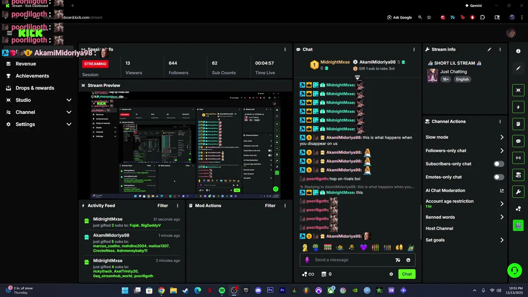This screenshot has width=528, height=297.
Task: Click the English language tag
Action: click(462, 79)
